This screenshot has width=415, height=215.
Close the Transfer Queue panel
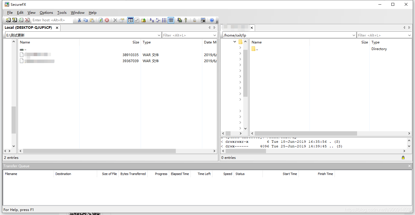click(x=410, y=166)
